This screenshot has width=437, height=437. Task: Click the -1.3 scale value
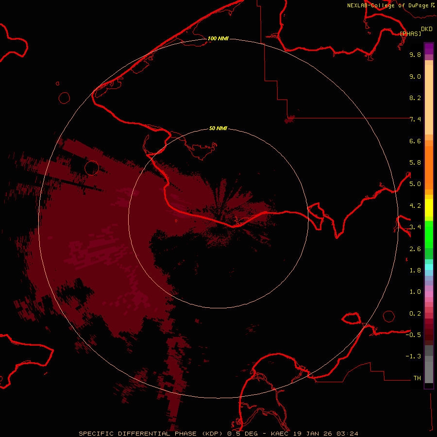(413, 356)
